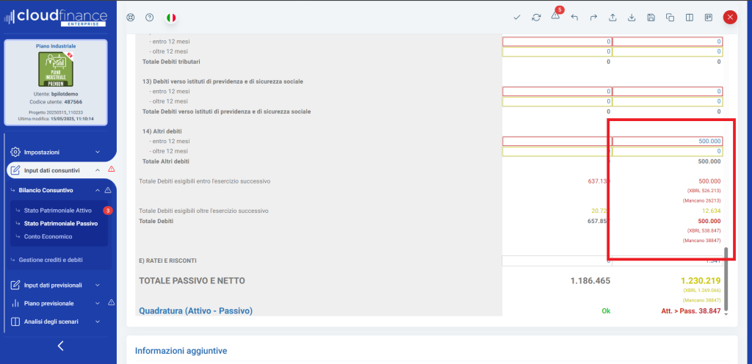Click the question mark help icon
Viewport: 752px width, 364px height.
(150, 17)
